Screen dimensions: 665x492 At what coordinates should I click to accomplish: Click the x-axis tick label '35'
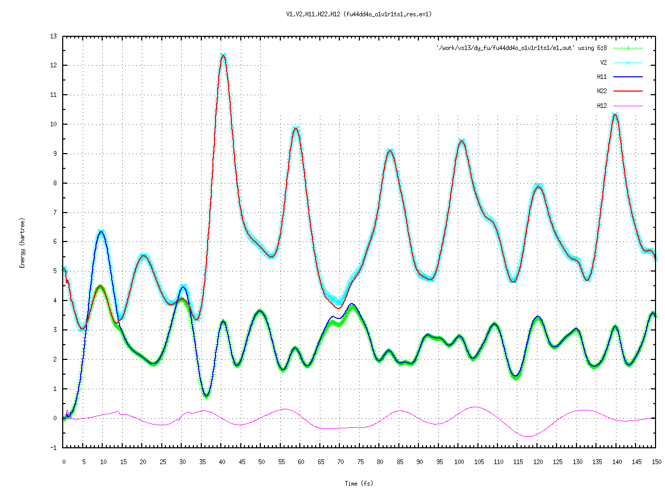click(202, 461)
